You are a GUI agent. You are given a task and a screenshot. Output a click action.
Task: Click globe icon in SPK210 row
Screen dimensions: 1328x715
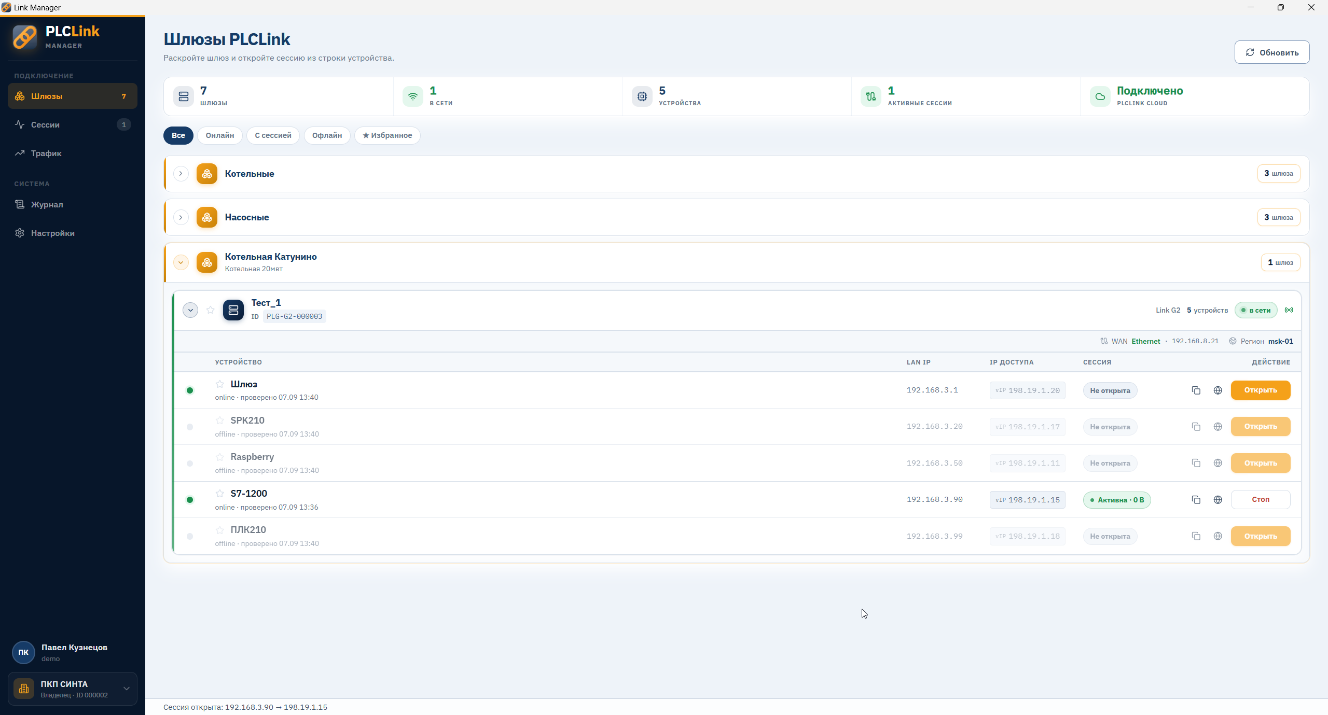tap(1218, 427)
